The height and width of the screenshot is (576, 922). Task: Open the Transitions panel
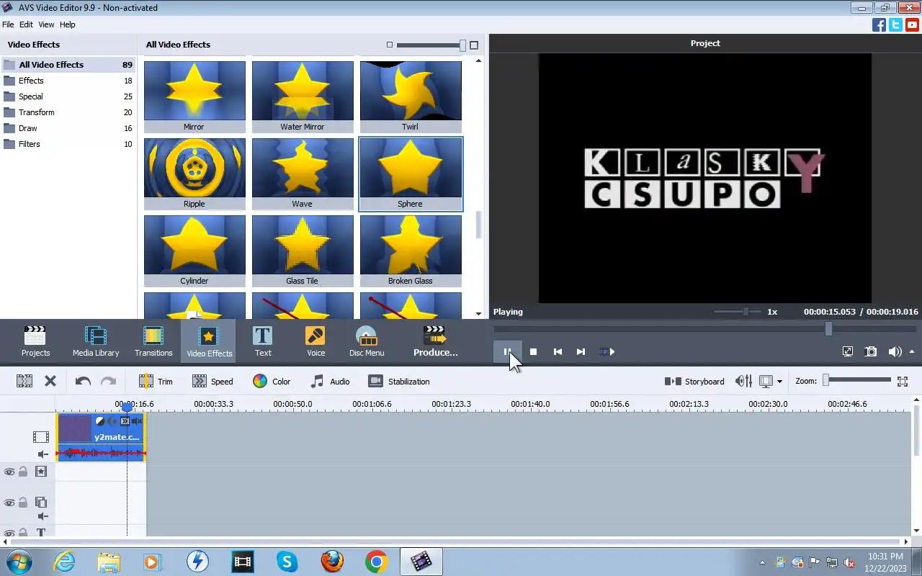153,341
